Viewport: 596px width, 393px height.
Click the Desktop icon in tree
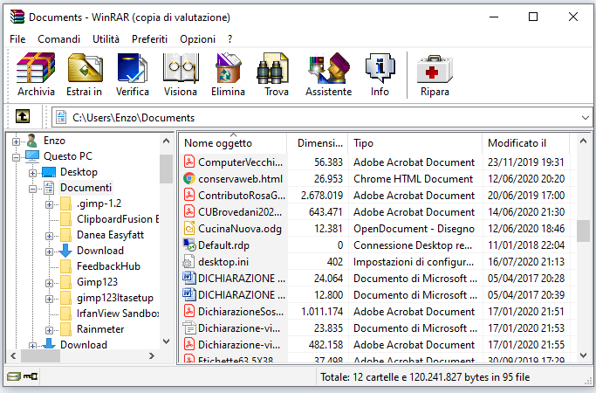[x=49, y=172]
